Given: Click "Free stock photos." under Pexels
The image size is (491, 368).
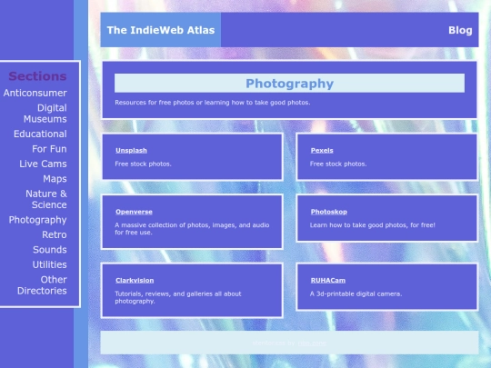Looking at the screenshot, I should (338, 164).
